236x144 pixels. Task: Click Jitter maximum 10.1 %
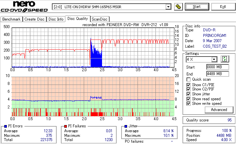tap(169, 136)
